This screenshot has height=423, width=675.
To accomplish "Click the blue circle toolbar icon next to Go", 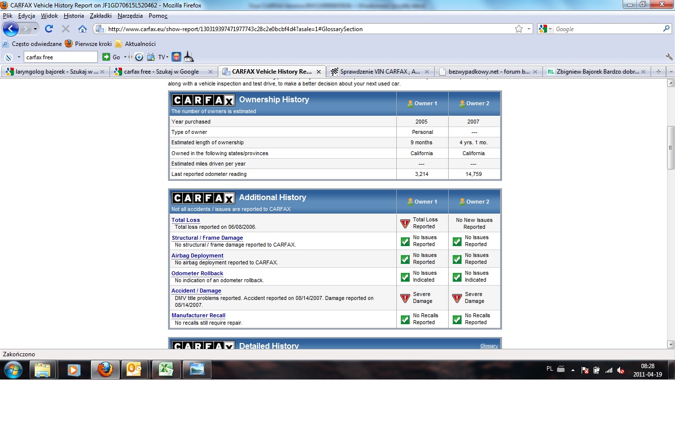I will pos(139,57).
